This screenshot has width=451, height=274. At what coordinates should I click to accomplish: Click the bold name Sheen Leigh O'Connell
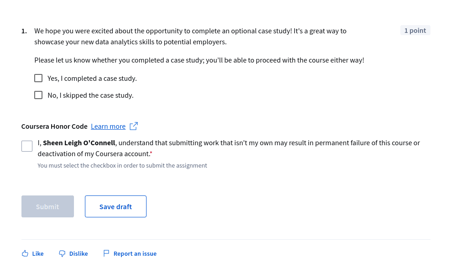coord(79,143)
